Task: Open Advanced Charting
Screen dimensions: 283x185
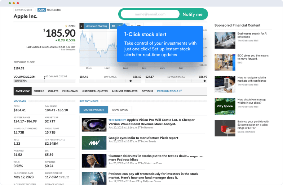Action: [97, 26]
